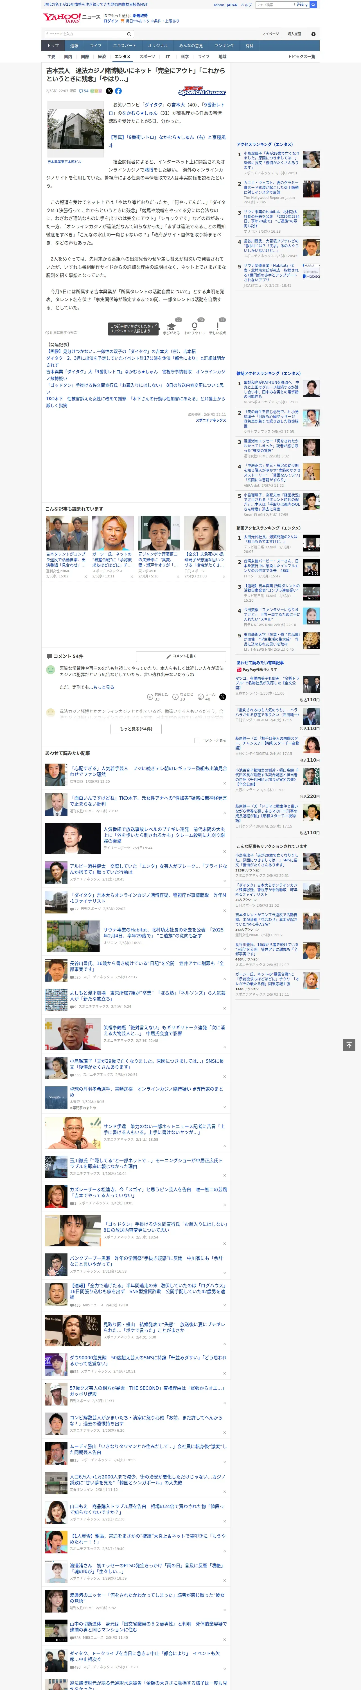Open the '購入履歴' link
Viewport: 361px width, 1690px height.
(x=294, y=34)
